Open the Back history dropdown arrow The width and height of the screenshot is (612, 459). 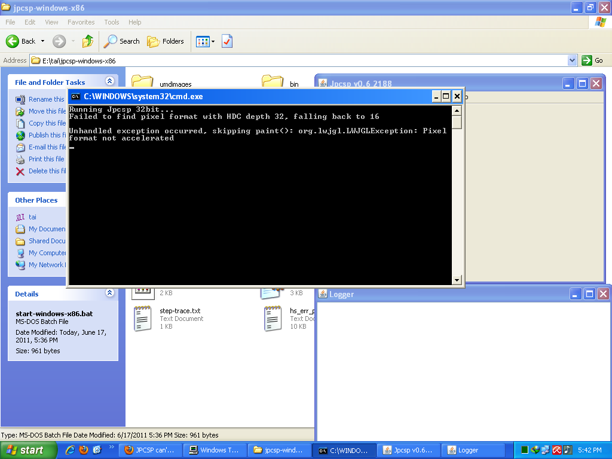click(42, 41)
